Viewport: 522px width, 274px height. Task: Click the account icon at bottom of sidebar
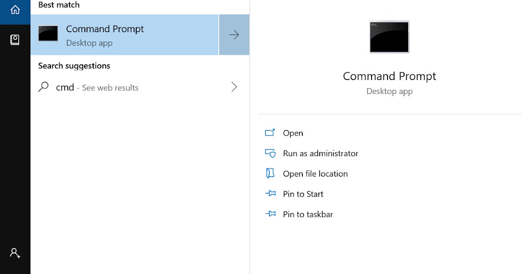point(15,253)
